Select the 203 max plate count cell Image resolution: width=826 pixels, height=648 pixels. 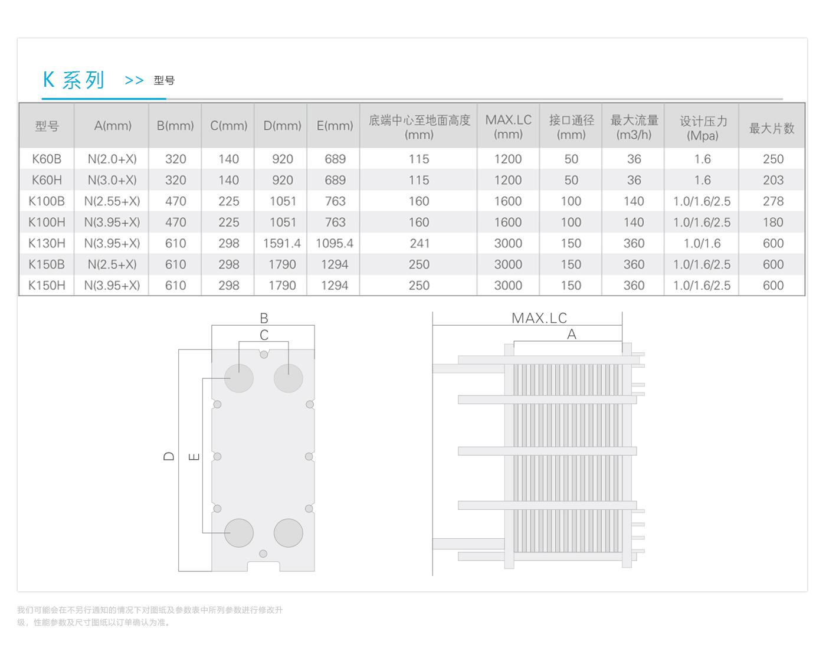pos(773,180)
